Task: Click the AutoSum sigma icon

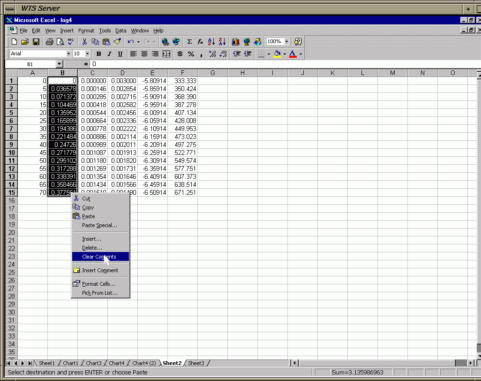Action: tap(189, 42)
